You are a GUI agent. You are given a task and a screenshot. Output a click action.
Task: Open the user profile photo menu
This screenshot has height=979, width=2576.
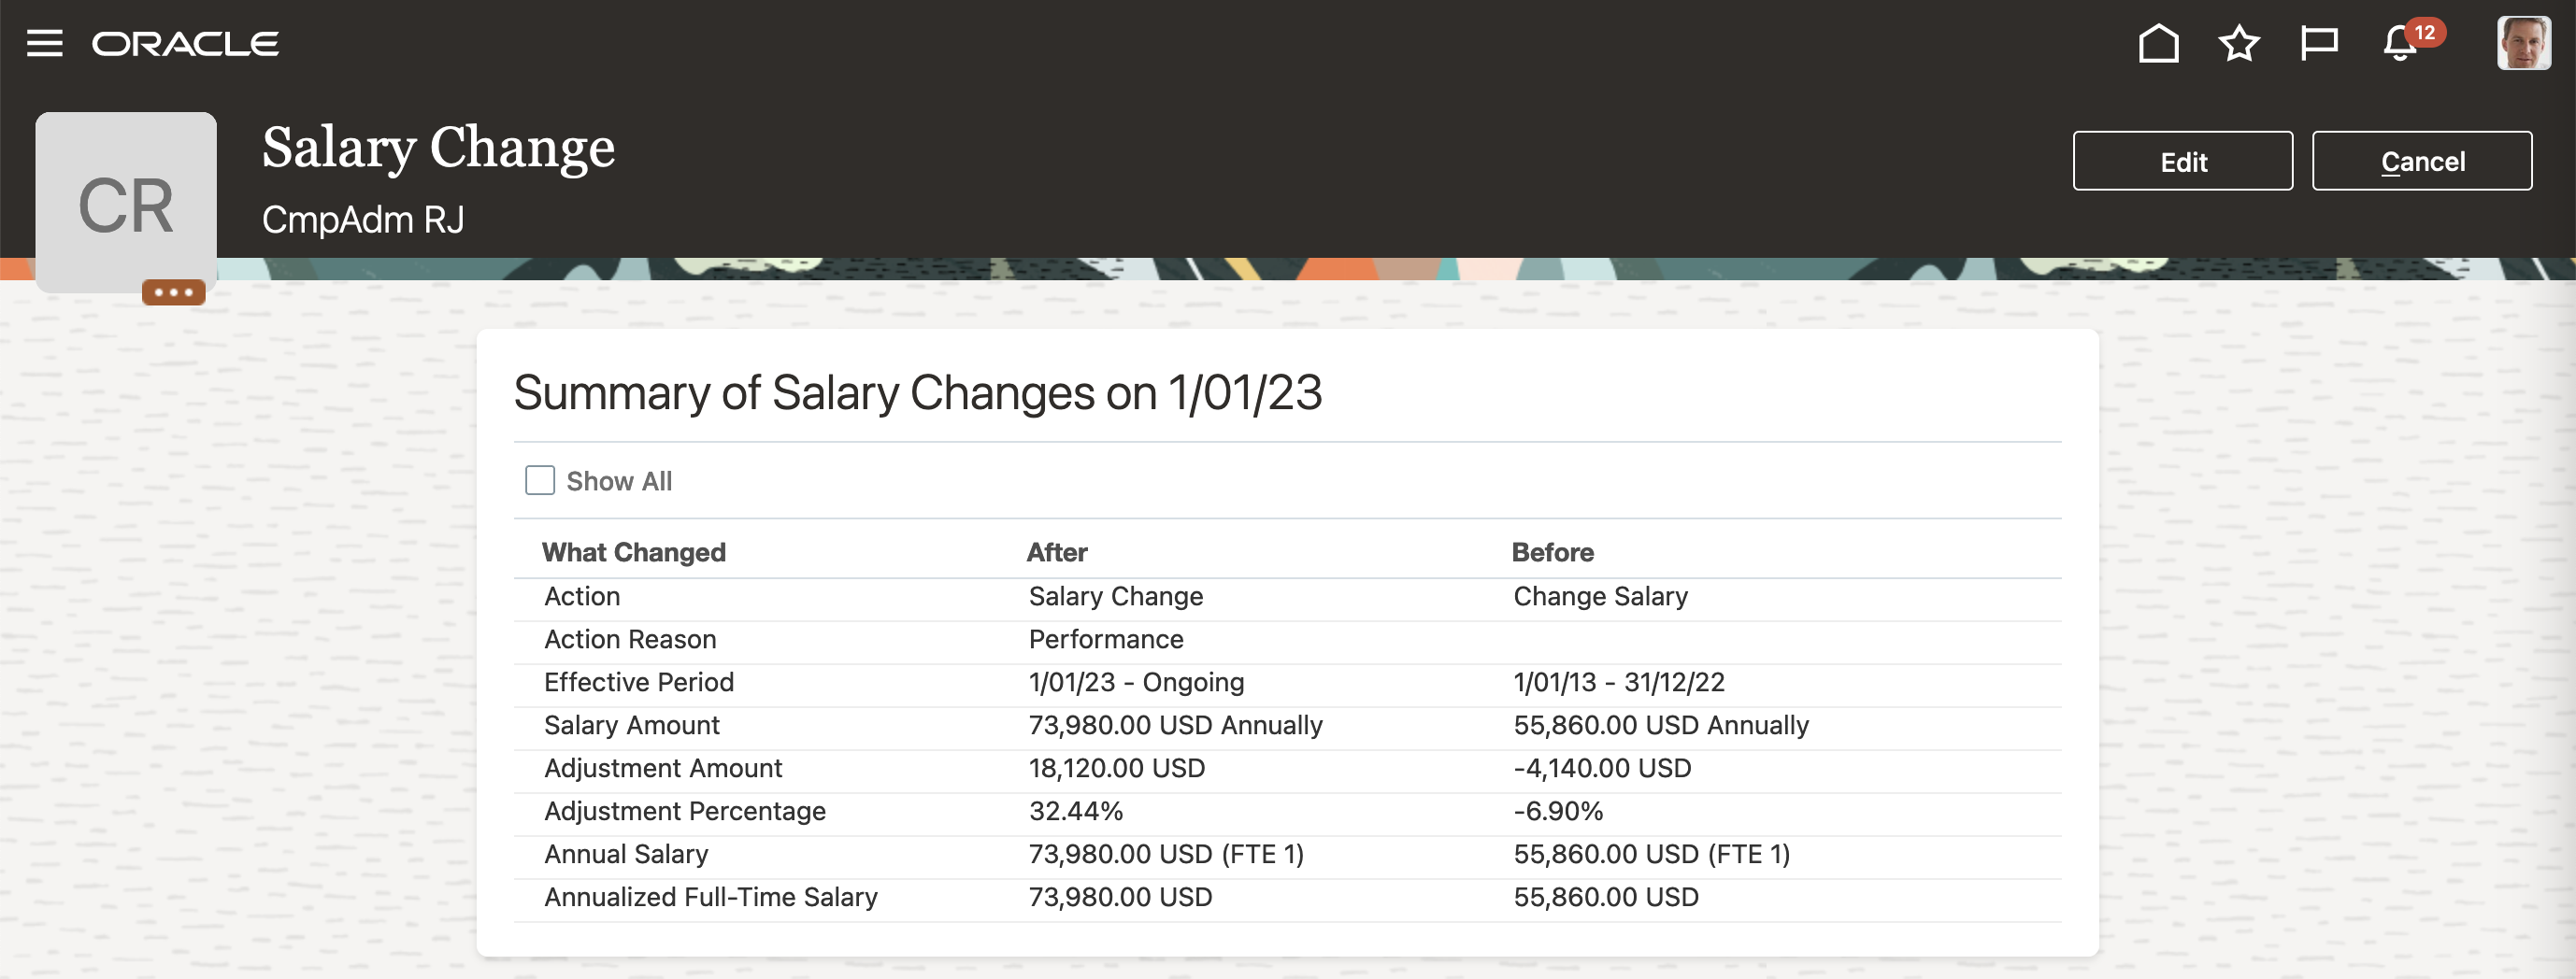[x=2523, y=43]
